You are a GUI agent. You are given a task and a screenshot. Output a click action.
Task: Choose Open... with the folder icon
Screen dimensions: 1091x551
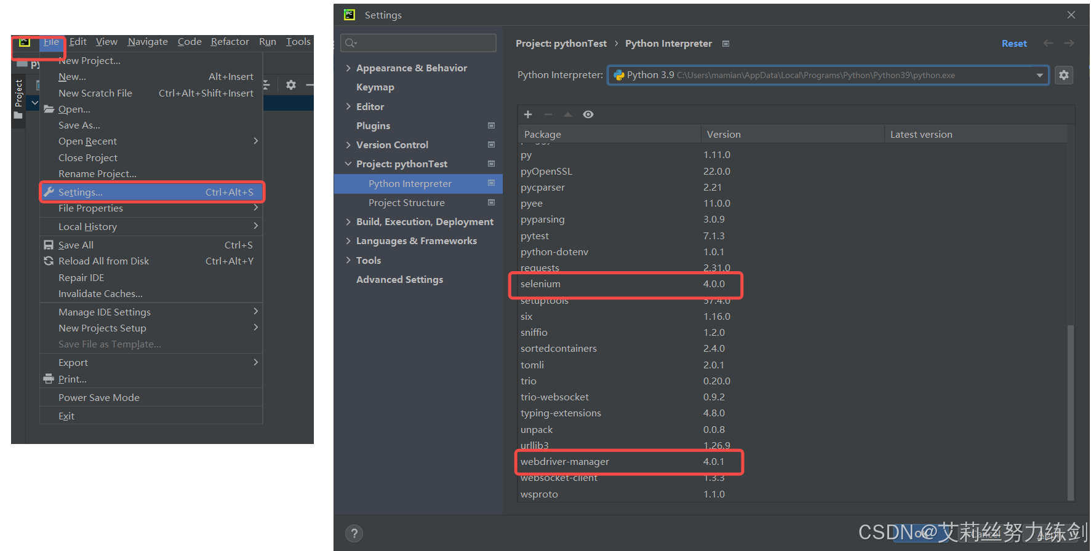click(151, 109)
